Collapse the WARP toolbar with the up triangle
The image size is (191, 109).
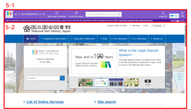(x=178, y=21)
